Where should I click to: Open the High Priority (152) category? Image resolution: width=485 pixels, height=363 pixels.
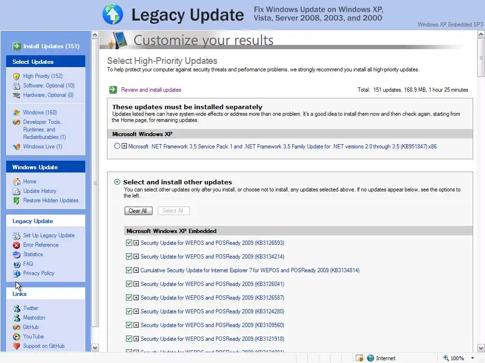coord(43,76)
